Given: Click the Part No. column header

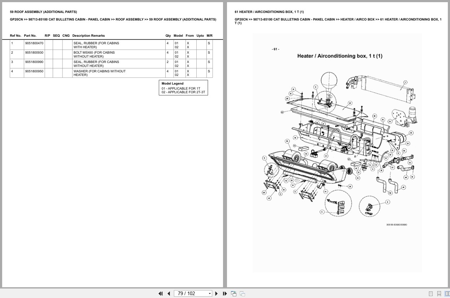Looking at the screenshot, I should tap(30, 36).
